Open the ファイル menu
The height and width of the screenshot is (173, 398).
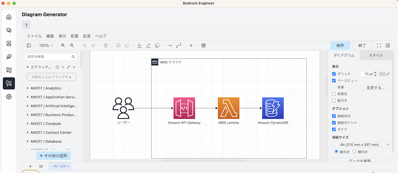[34, 36]
